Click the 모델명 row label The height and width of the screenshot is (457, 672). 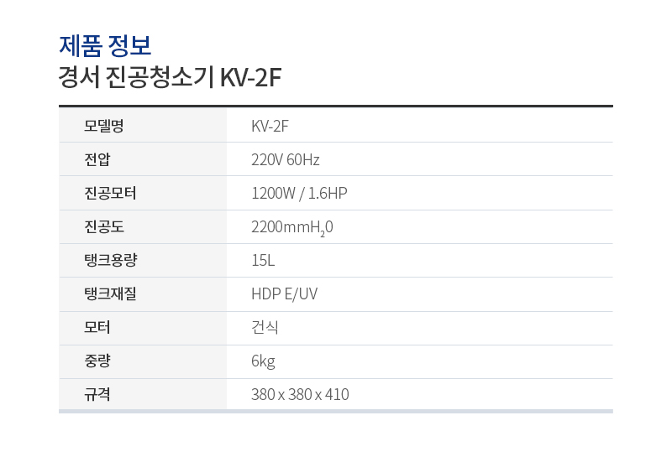tap(103, 126)
